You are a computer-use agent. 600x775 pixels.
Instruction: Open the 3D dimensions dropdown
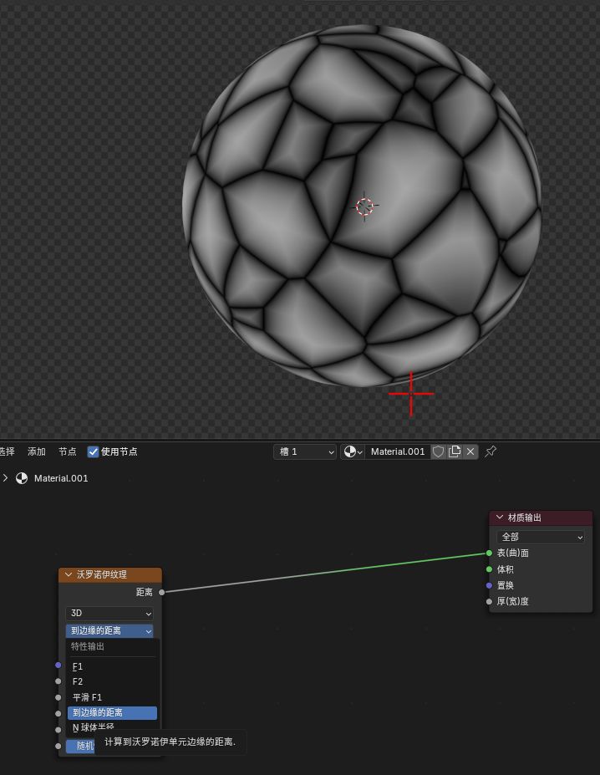pyautogui.click(x=109, y=613)
